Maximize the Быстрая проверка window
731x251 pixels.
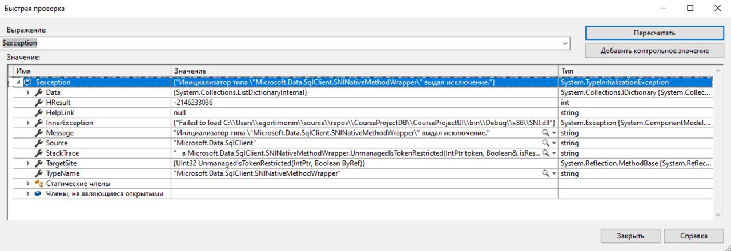pos(690,8)
